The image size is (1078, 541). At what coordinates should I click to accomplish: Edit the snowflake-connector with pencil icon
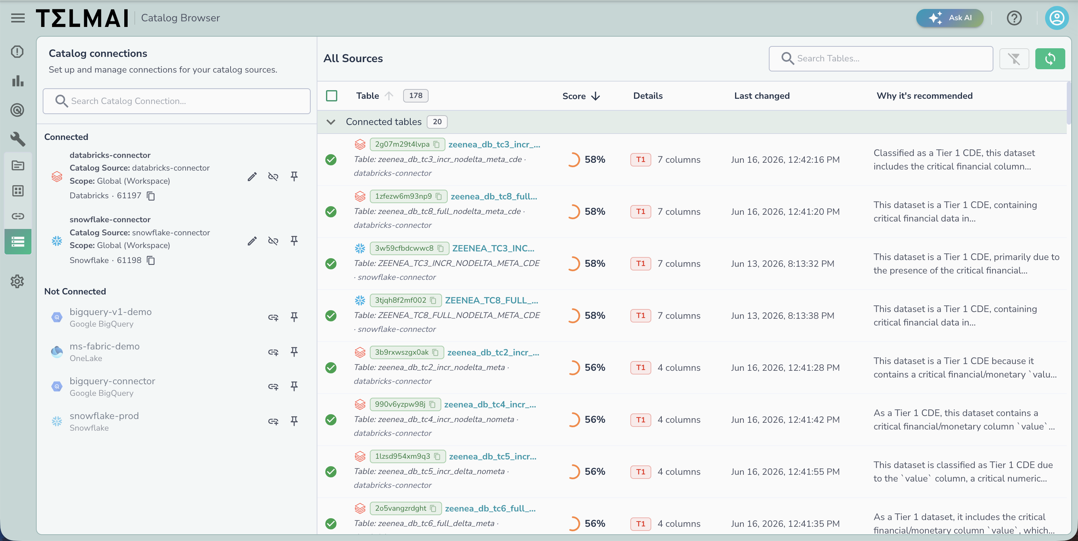252,241
